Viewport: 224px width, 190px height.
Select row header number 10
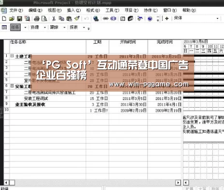click(7, 110)
